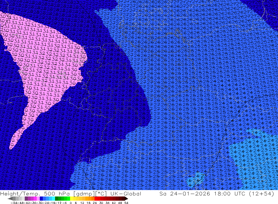The width and height of the screenshot is (278, 204).
Task: Click the '(12+54)' forecast offset text
Action: [x=262, y=194]
